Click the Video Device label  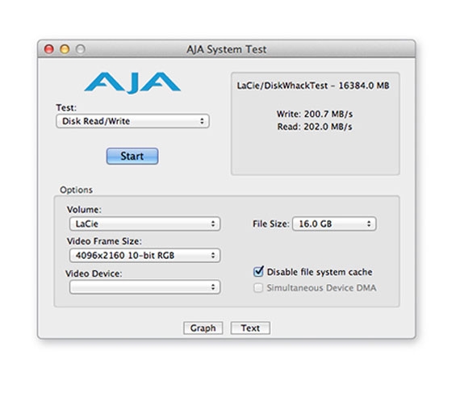[x=94, y=273]
